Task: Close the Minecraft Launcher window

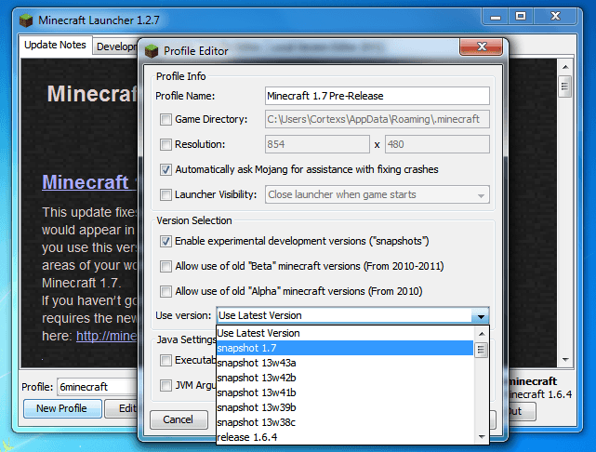Action: 556,17
